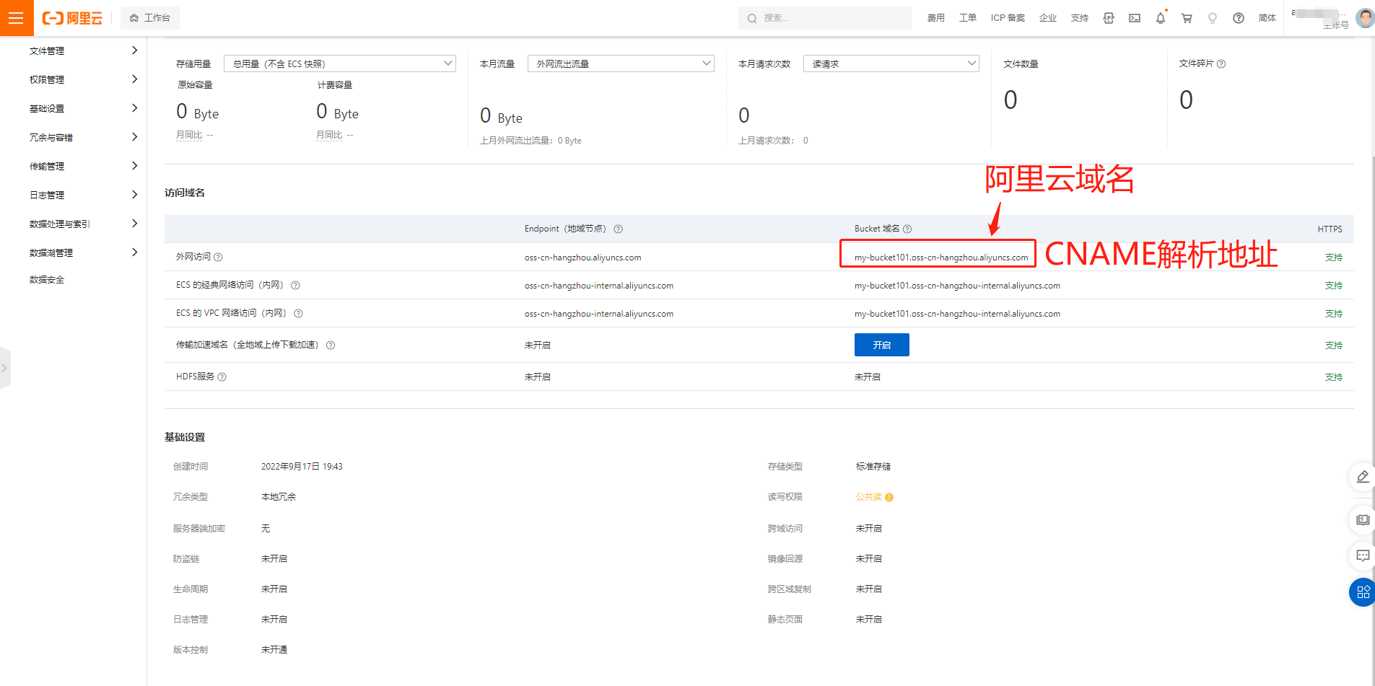Open the ICP 备案 menu
Image resolution: width=1375 pixels, height=686 pixels.
pos(1008,18)
